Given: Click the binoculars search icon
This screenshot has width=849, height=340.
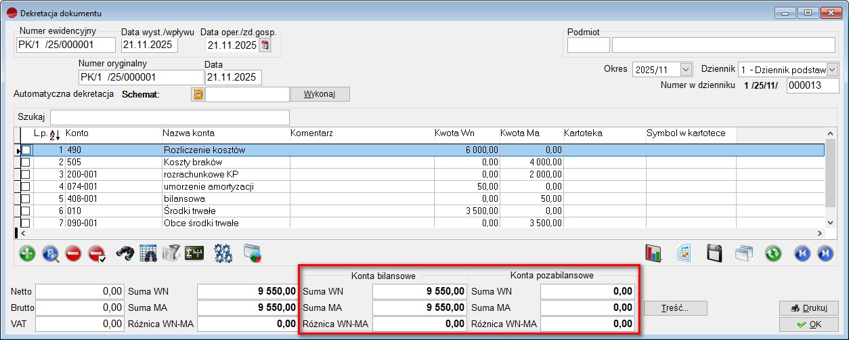Looking at the screenshot, I should click(x=125, y=254).
